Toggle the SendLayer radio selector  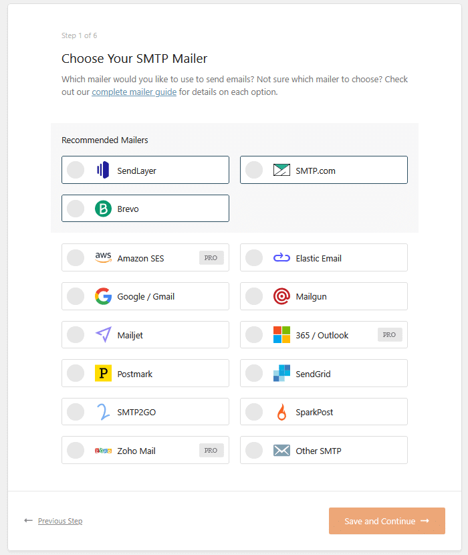76,170
